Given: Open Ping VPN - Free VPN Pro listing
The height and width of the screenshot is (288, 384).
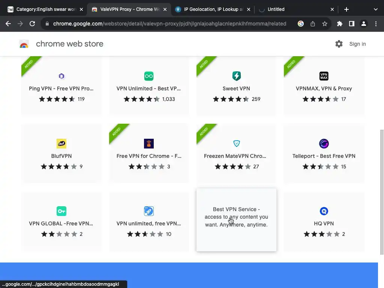Looking at the screenshot, I should tap(61, 88).
